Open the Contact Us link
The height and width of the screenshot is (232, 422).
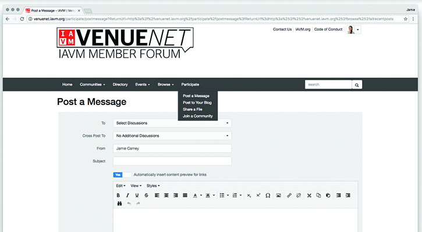[x=282, y=29]
